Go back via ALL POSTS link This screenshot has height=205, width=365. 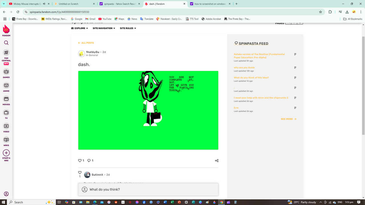(86, 43)
